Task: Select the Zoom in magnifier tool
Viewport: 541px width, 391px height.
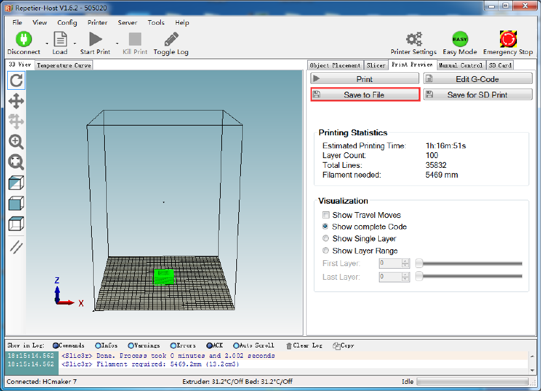Action: (x=16, y=142)
